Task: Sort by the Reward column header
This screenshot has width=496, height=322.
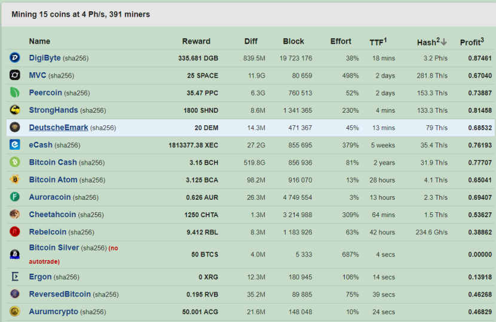Action: (x=196, y=41)
